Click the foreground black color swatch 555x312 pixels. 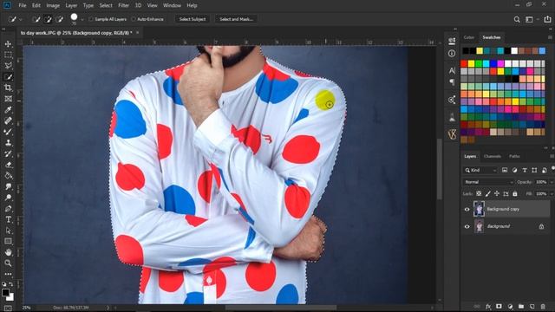point(5,293)
